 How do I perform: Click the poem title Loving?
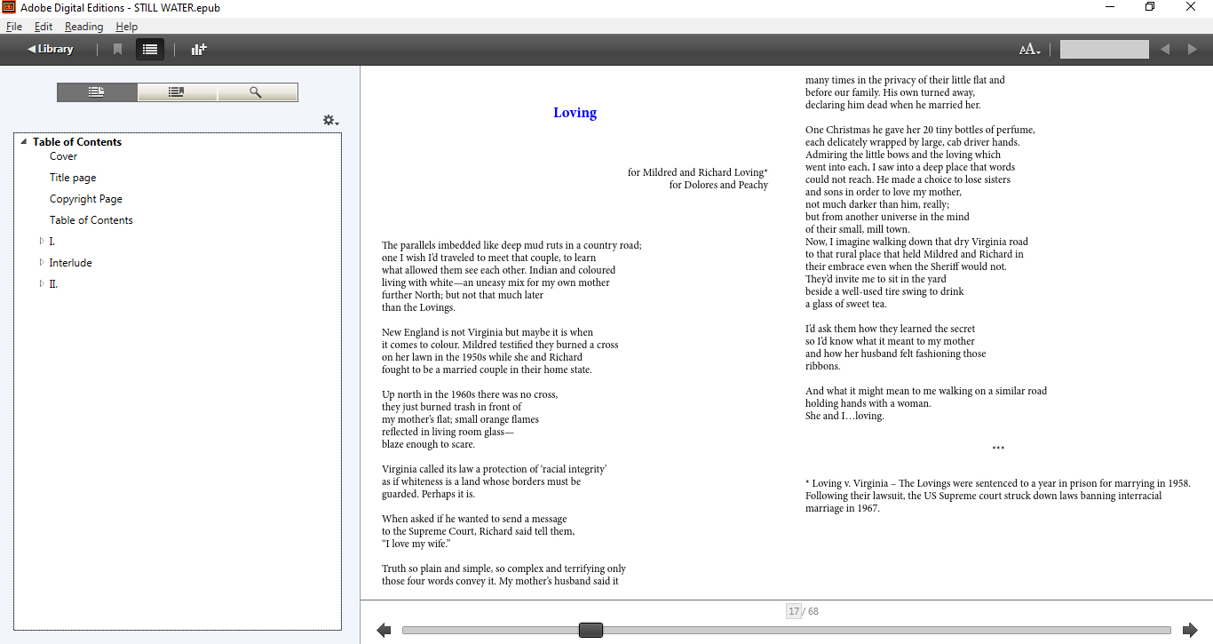[x=575, y=113]
